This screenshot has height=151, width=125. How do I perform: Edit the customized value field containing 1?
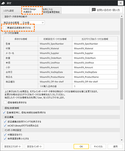tap(95, 86)
